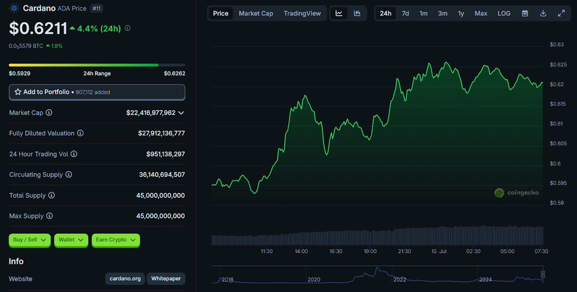Viewport: 577px width, 292px height.
Task: Switch to candlestick chart view icon
Action: pos(357,13)
